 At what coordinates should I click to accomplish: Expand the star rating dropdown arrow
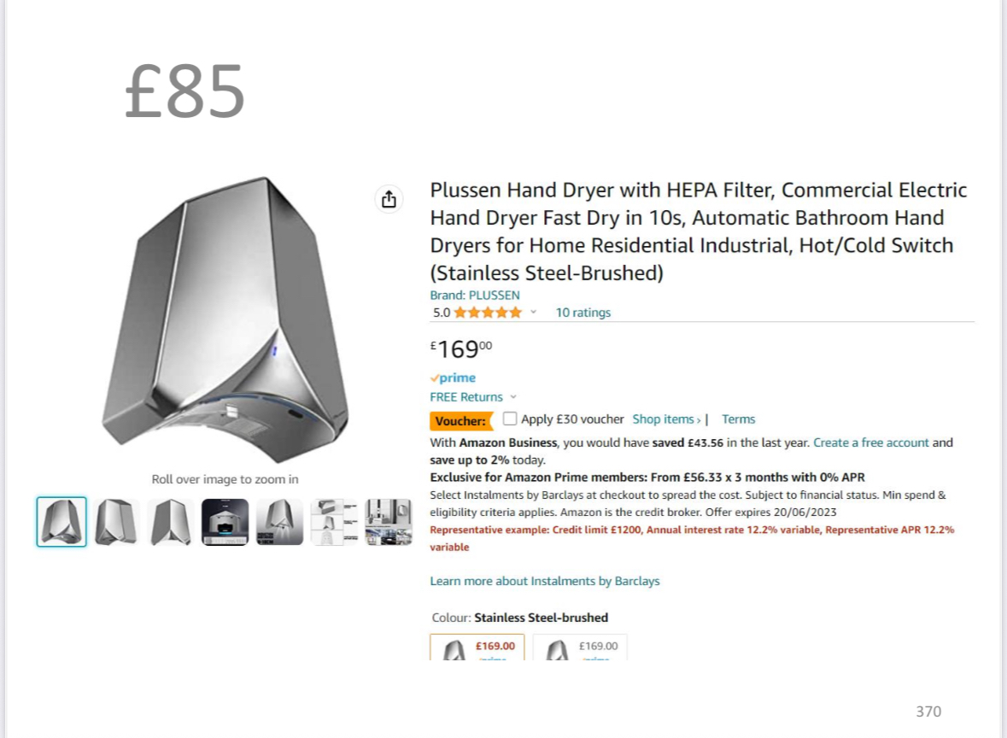point(534,313)
